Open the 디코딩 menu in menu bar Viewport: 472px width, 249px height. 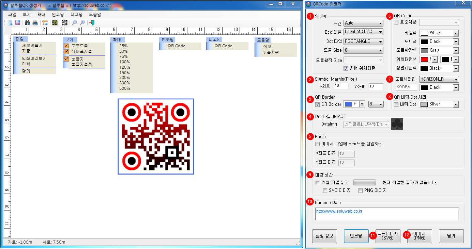click(x=76, y=15)
